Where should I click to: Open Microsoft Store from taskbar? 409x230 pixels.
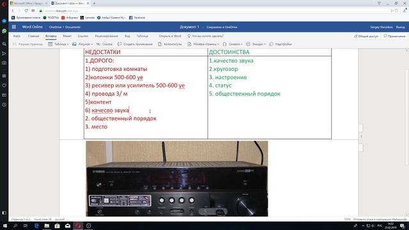57,226
